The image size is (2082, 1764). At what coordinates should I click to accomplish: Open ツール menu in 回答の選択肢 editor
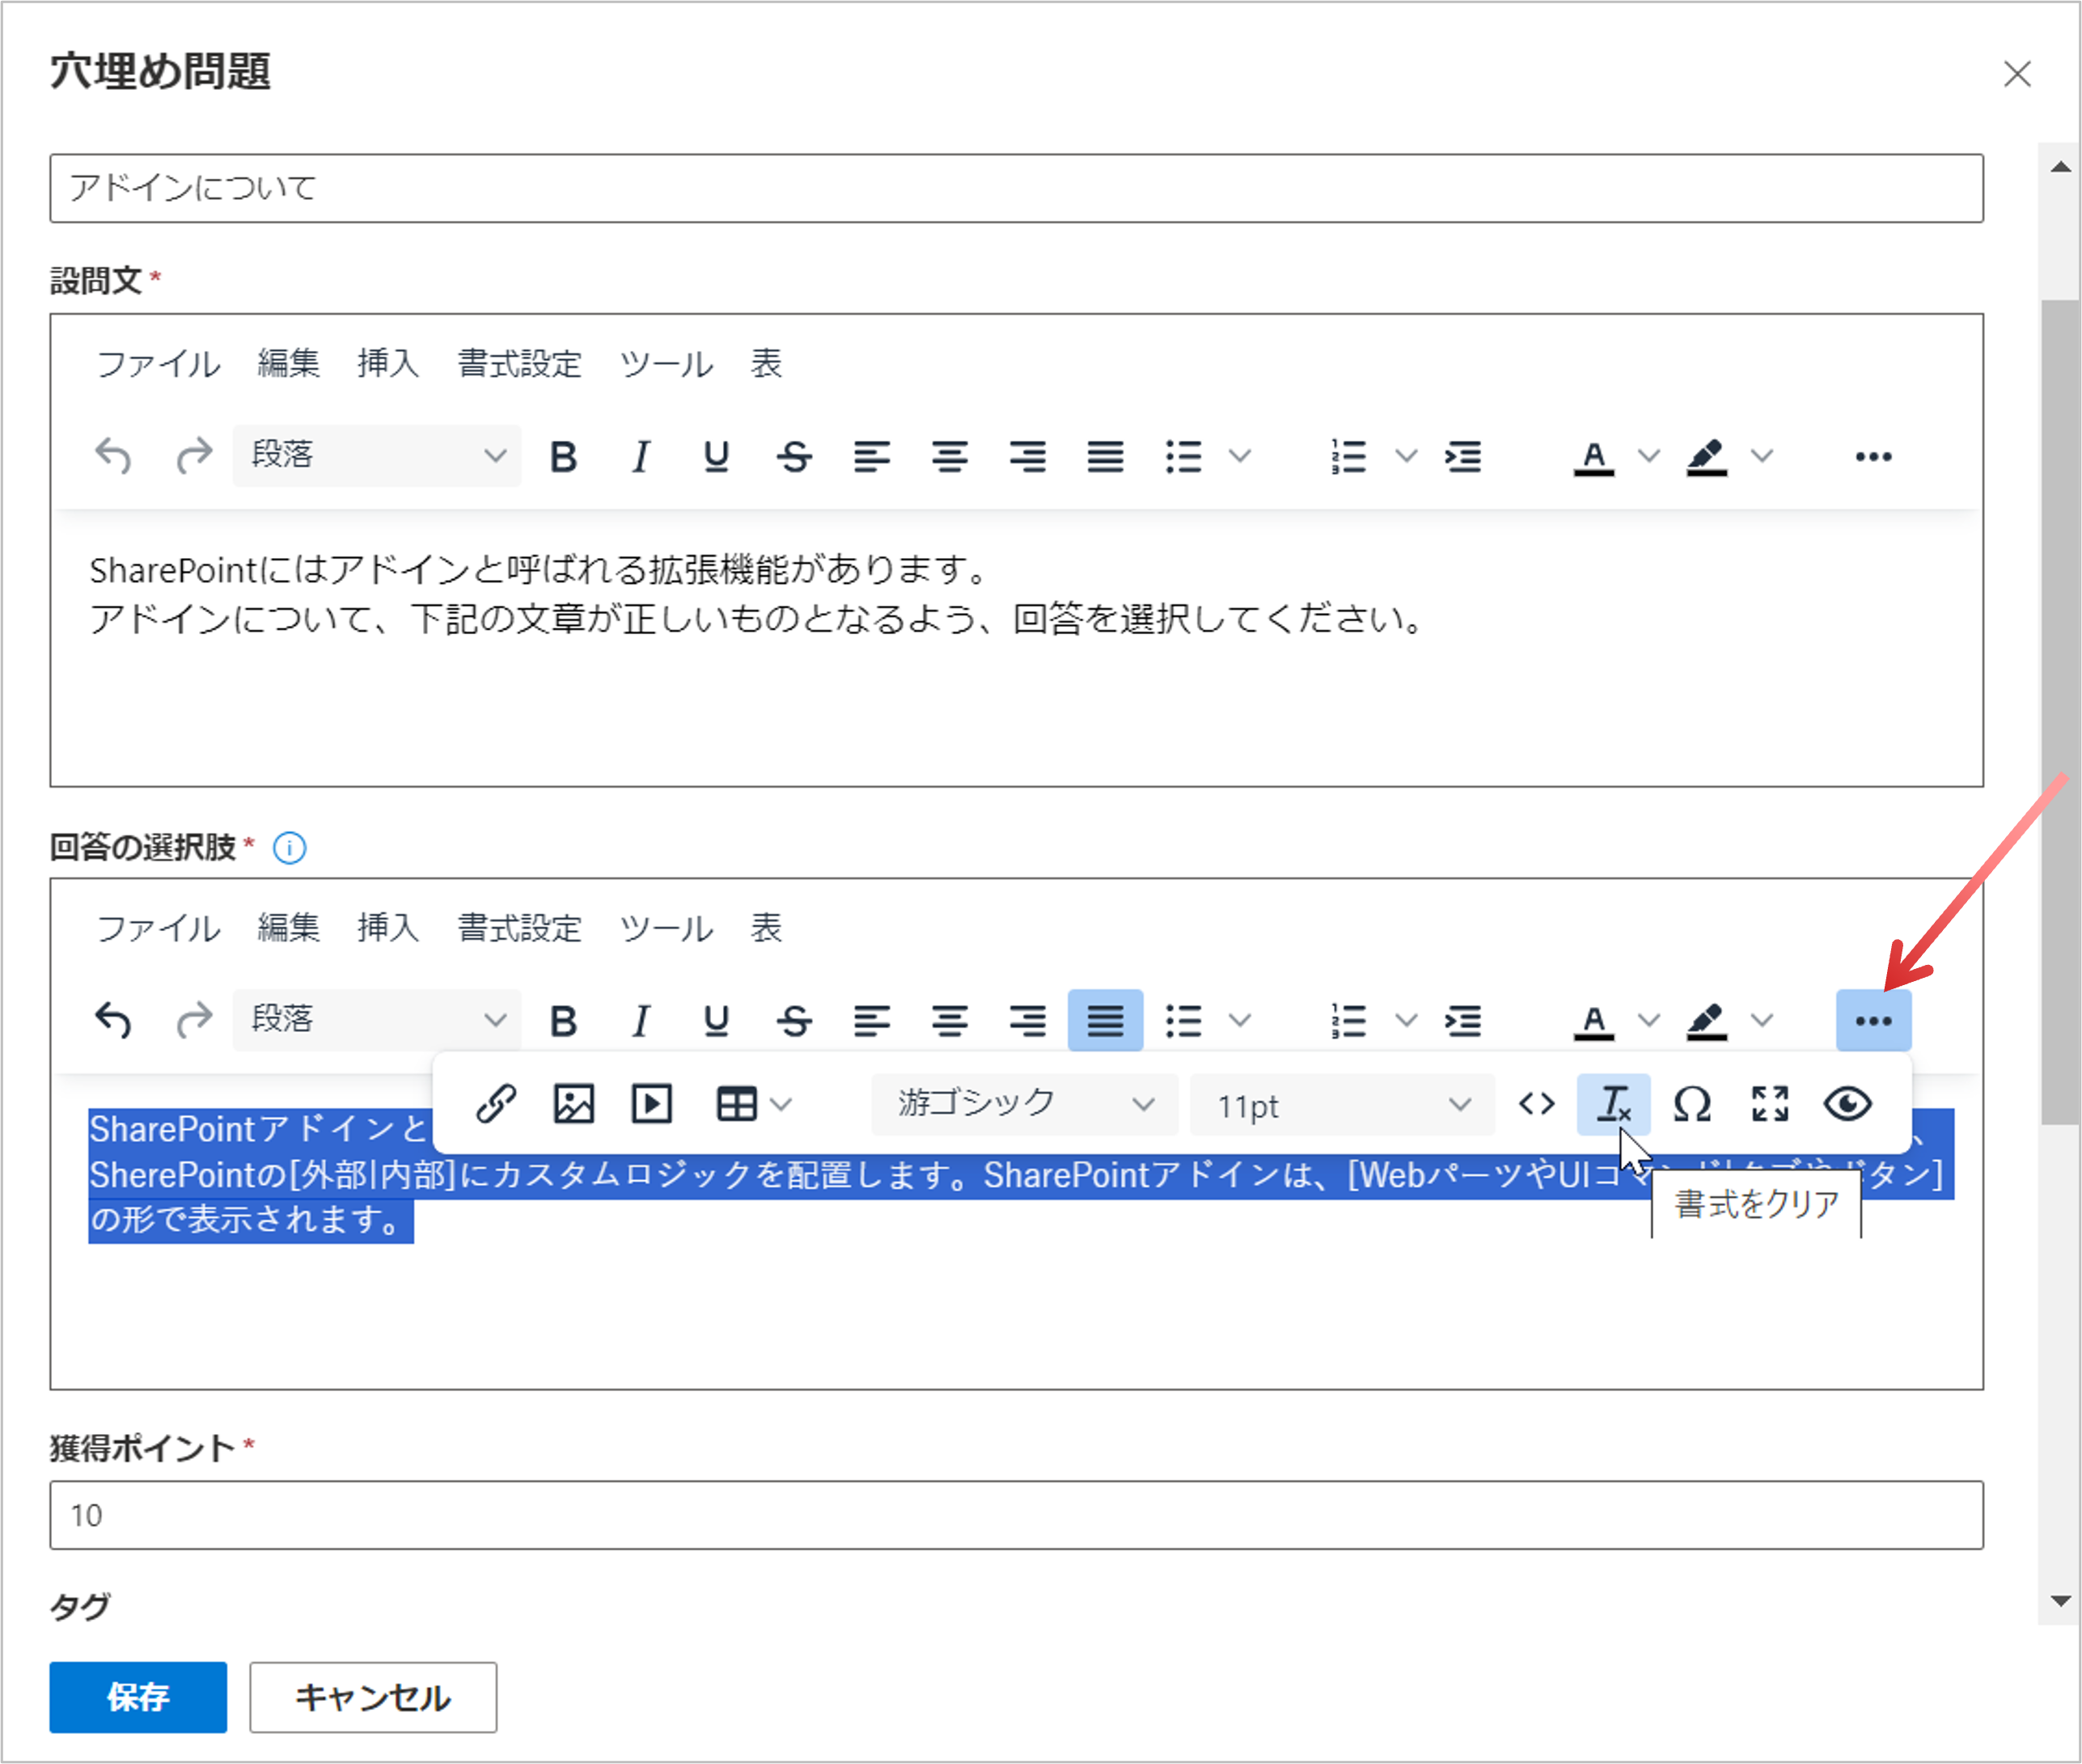pyautogui.click(x=666, y=928)
